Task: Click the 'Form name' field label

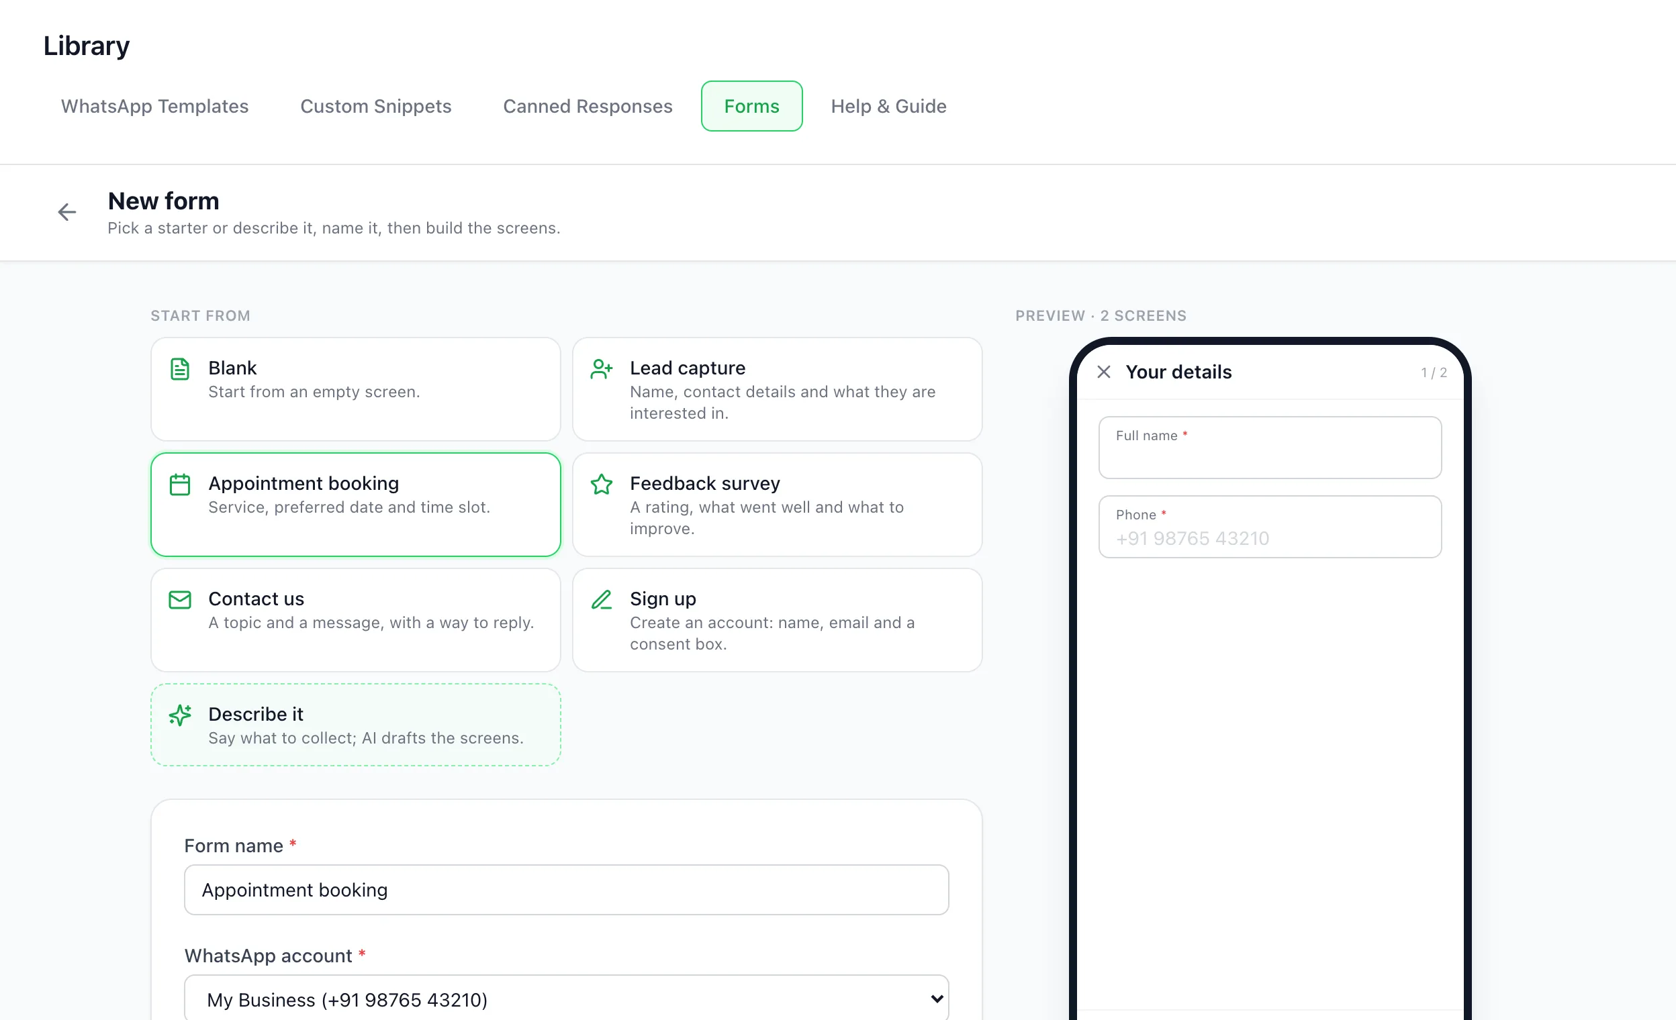Action: click(x=233, y=846)
